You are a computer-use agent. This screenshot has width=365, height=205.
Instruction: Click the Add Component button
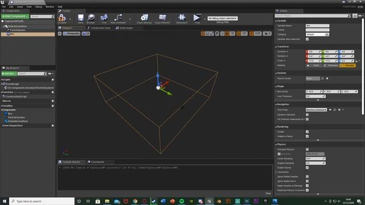(15, 17)
